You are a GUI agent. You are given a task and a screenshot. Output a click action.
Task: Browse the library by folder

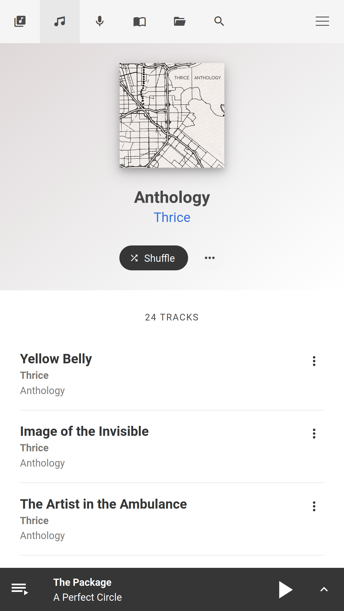coord(179,21)
